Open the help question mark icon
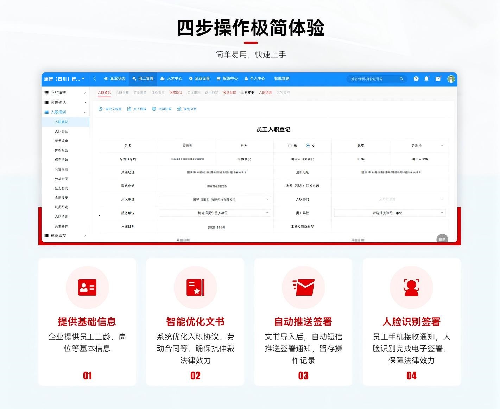 click(416, 79)
